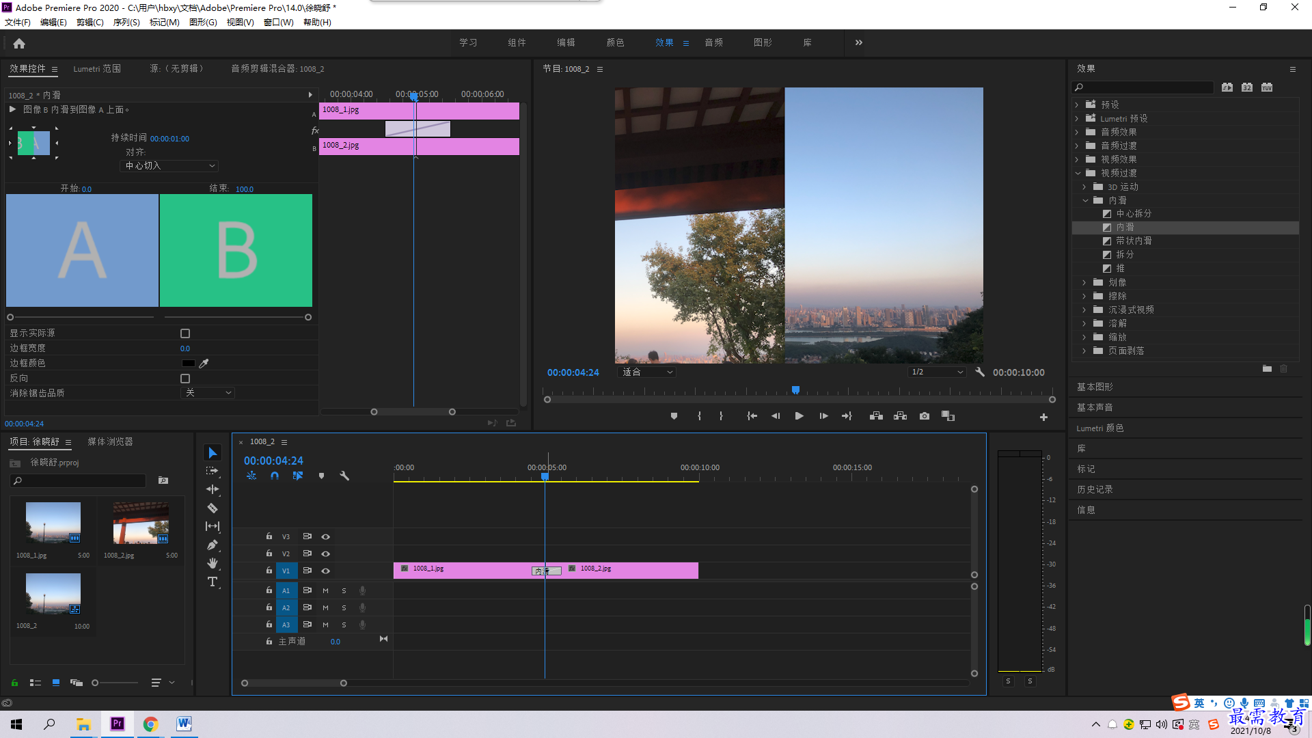This screenshot has width=1312, height=738.
Task: Collapse 视频过渡 folder
Action: (1078, 173)
